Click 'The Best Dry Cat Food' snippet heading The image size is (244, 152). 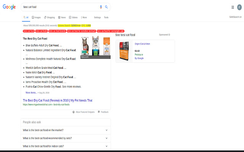pos(35,39)
